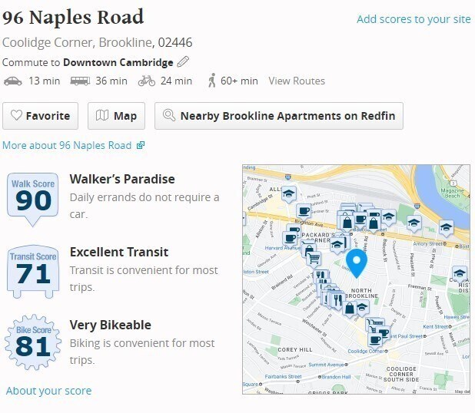Select the walking commute time icon
The image size is (475, 413).
tap(211, 81)
